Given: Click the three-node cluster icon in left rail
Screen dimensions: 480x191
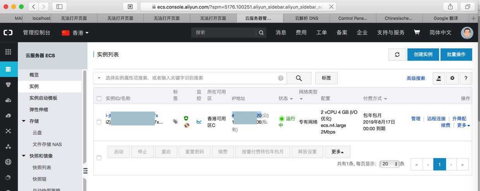Looking at the screenshot, I should [8, 147].
